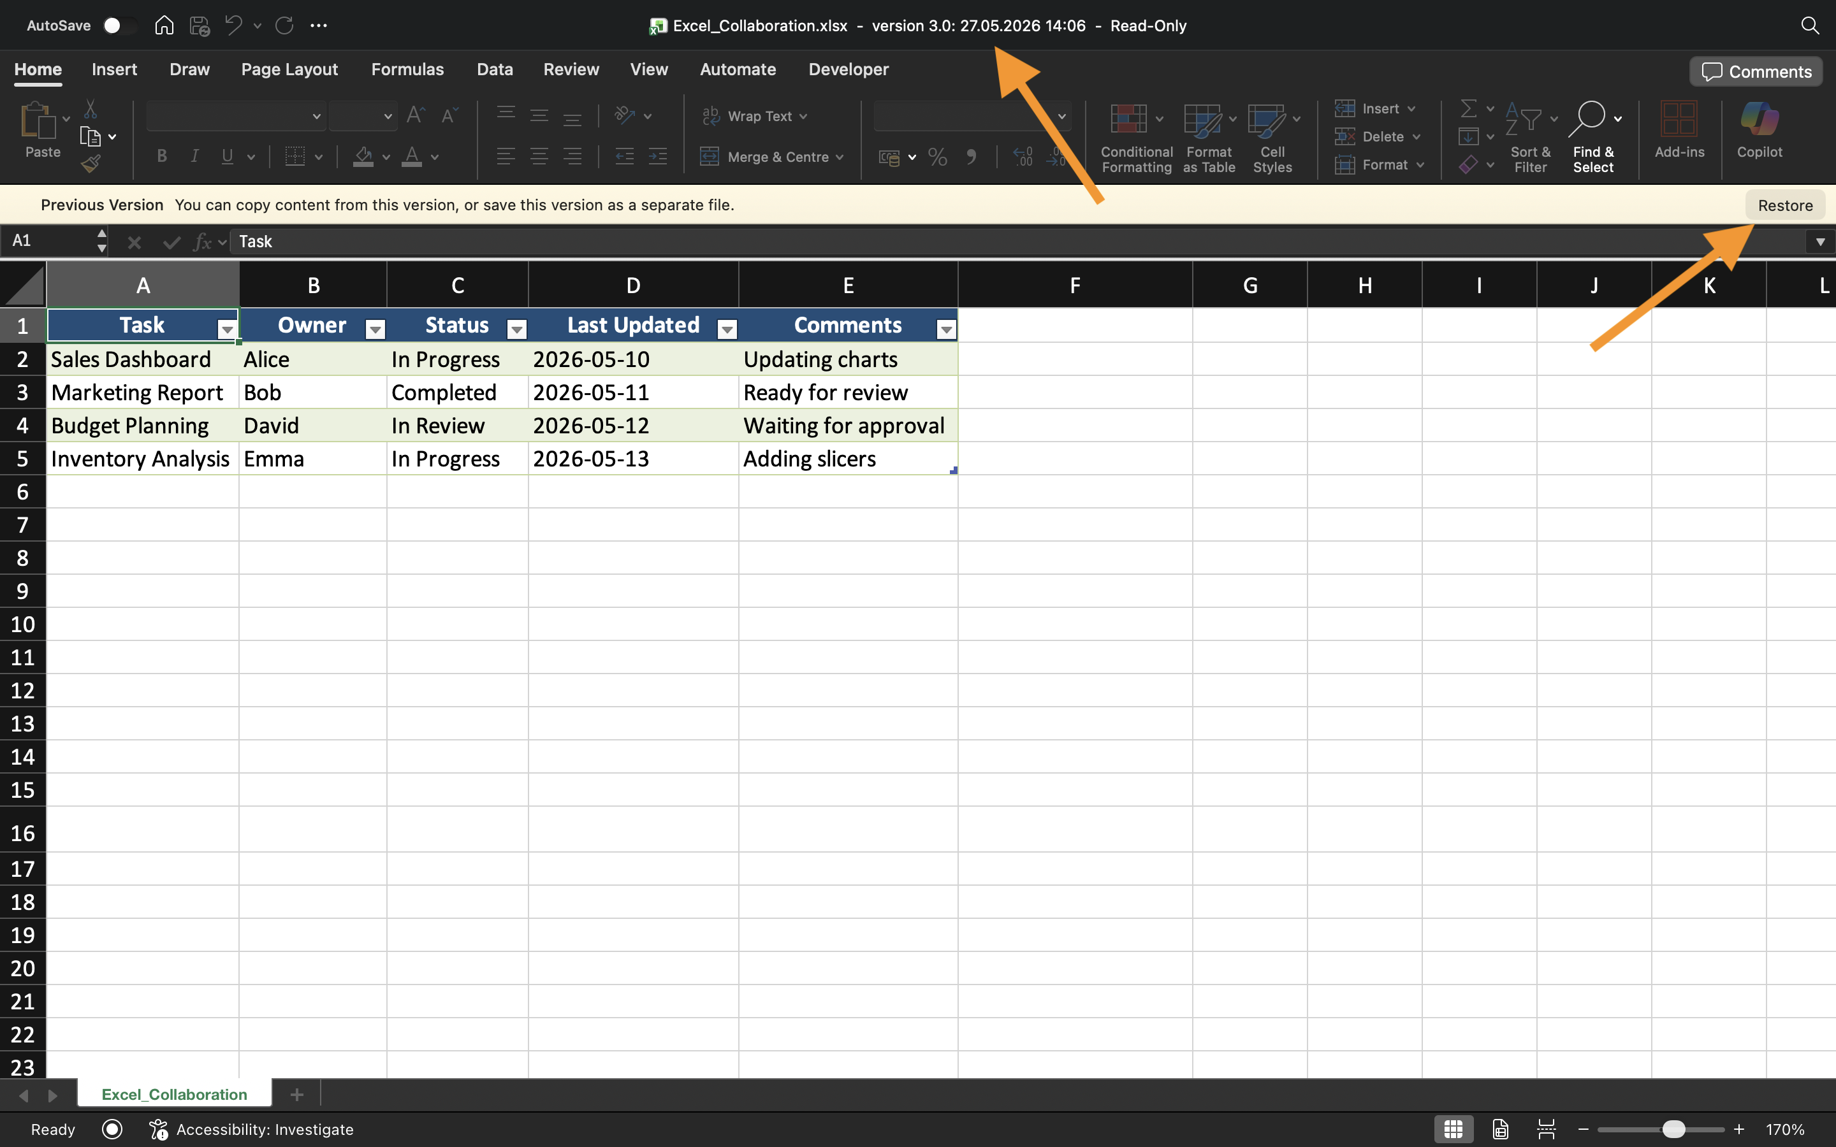The height and width of the screenshot is (1147, 1836).
Task: Select cell containing Marketing Report
Action: 143,392
